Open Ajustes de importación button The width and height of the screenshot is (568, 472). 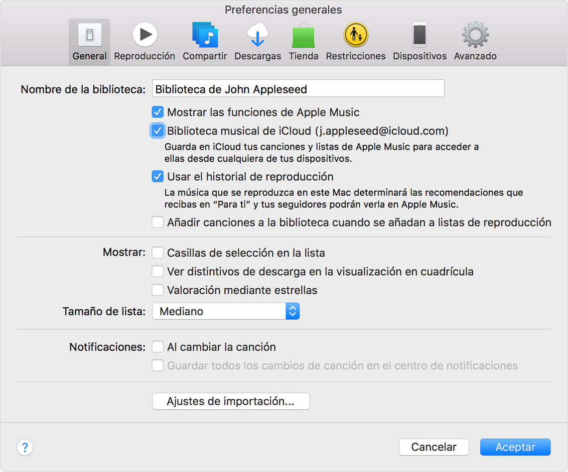[x=231, y=401]
